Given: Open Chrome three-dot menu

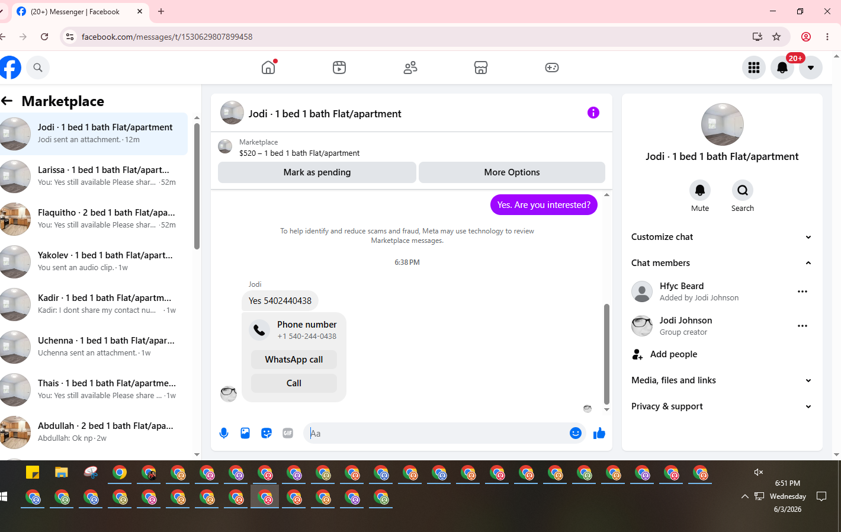Looking at the screenshot, I should (827, 37).
